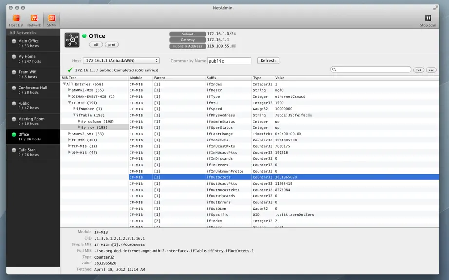The image size is (449, 280).
Task: Select the ifInOctets row
Action: (x=284, y=140)
